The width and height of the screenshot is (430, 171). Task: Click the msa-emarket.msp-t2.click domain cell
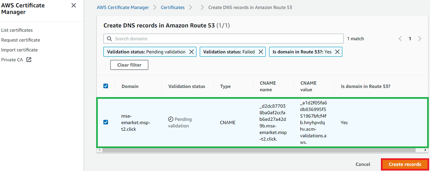point(136,122)
